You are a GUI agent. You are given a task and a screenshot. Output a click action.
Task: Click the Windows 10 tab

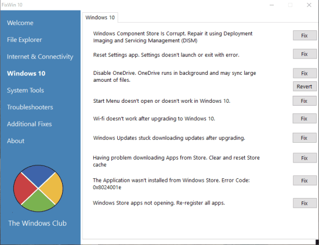pyautogui.click(x=100, y=17)
